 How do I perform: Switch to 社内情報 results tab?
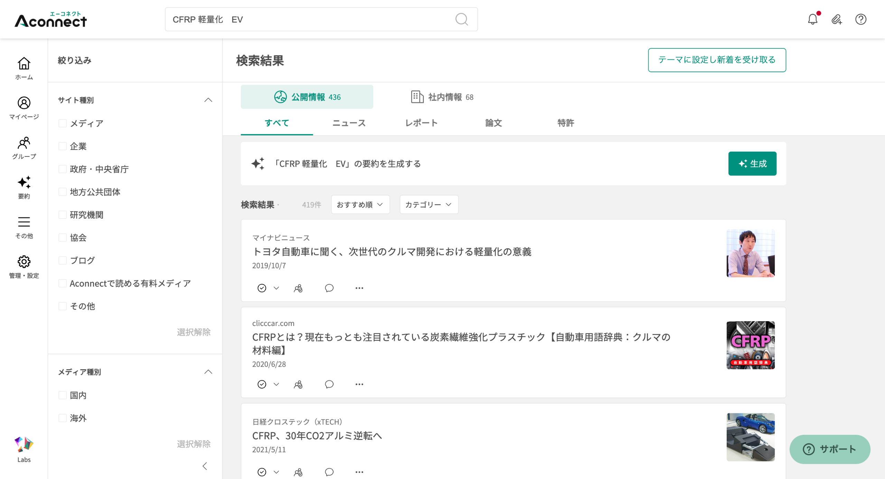pyautogui.click(x=442, y=97)
